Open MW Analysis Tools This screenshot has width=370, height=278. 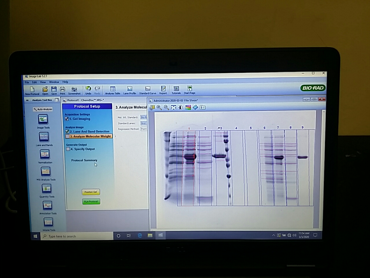(46, 172)
